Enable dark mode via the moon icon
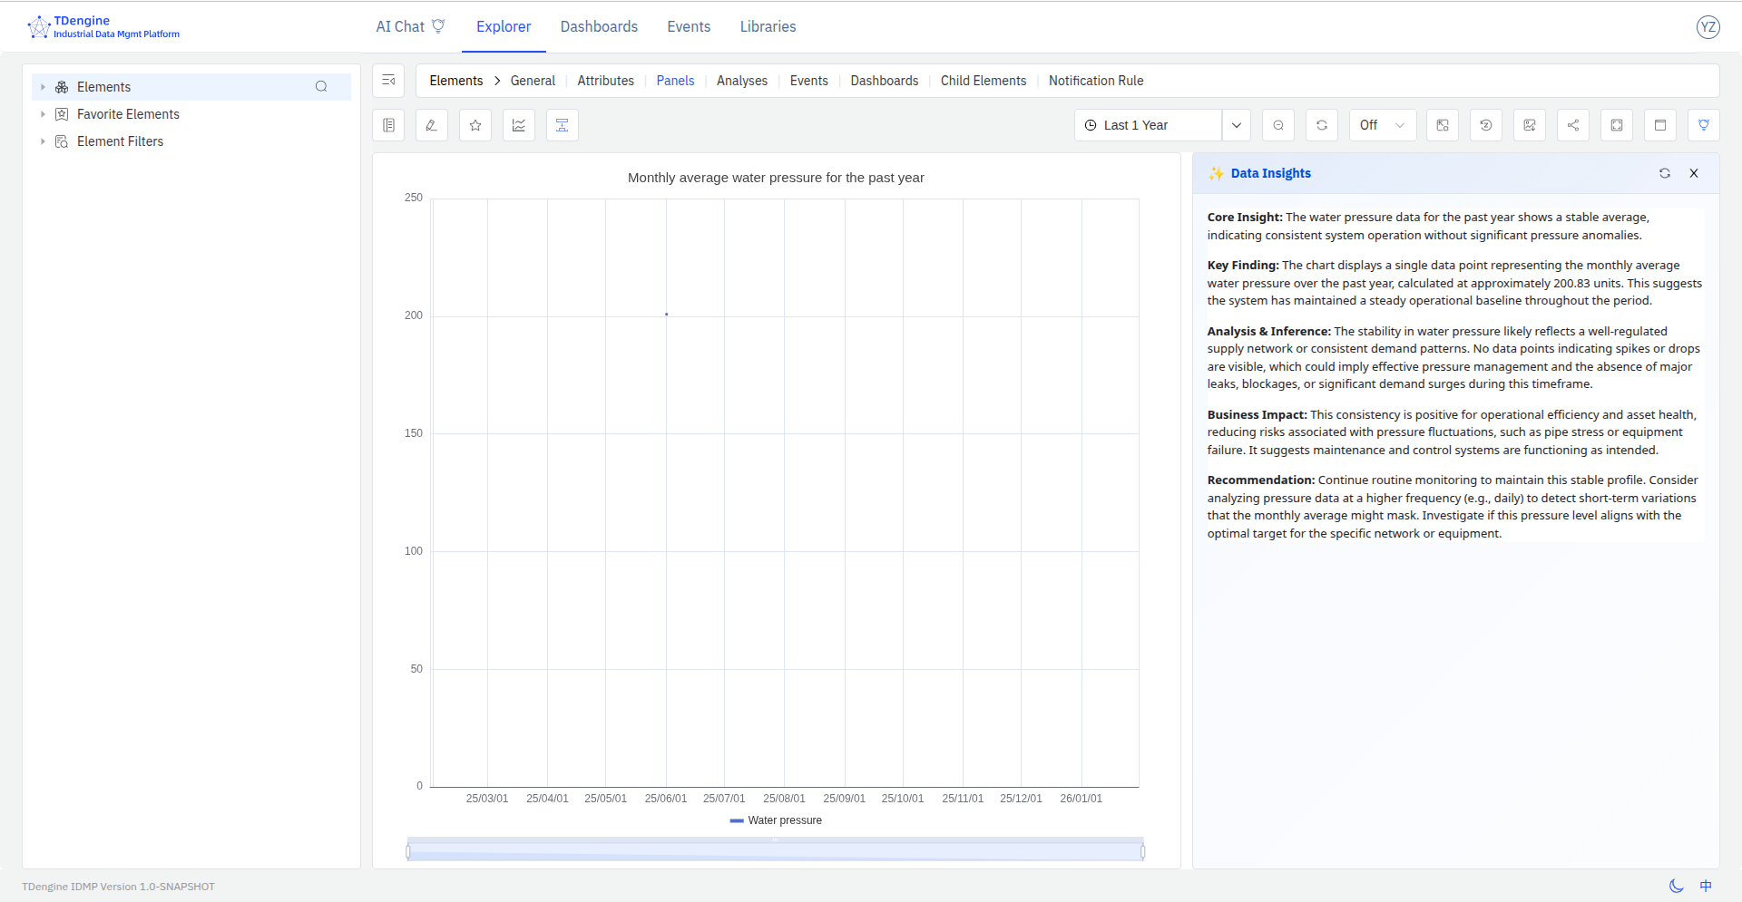This screenshot has width=1742, height=902. point(1675,886)
